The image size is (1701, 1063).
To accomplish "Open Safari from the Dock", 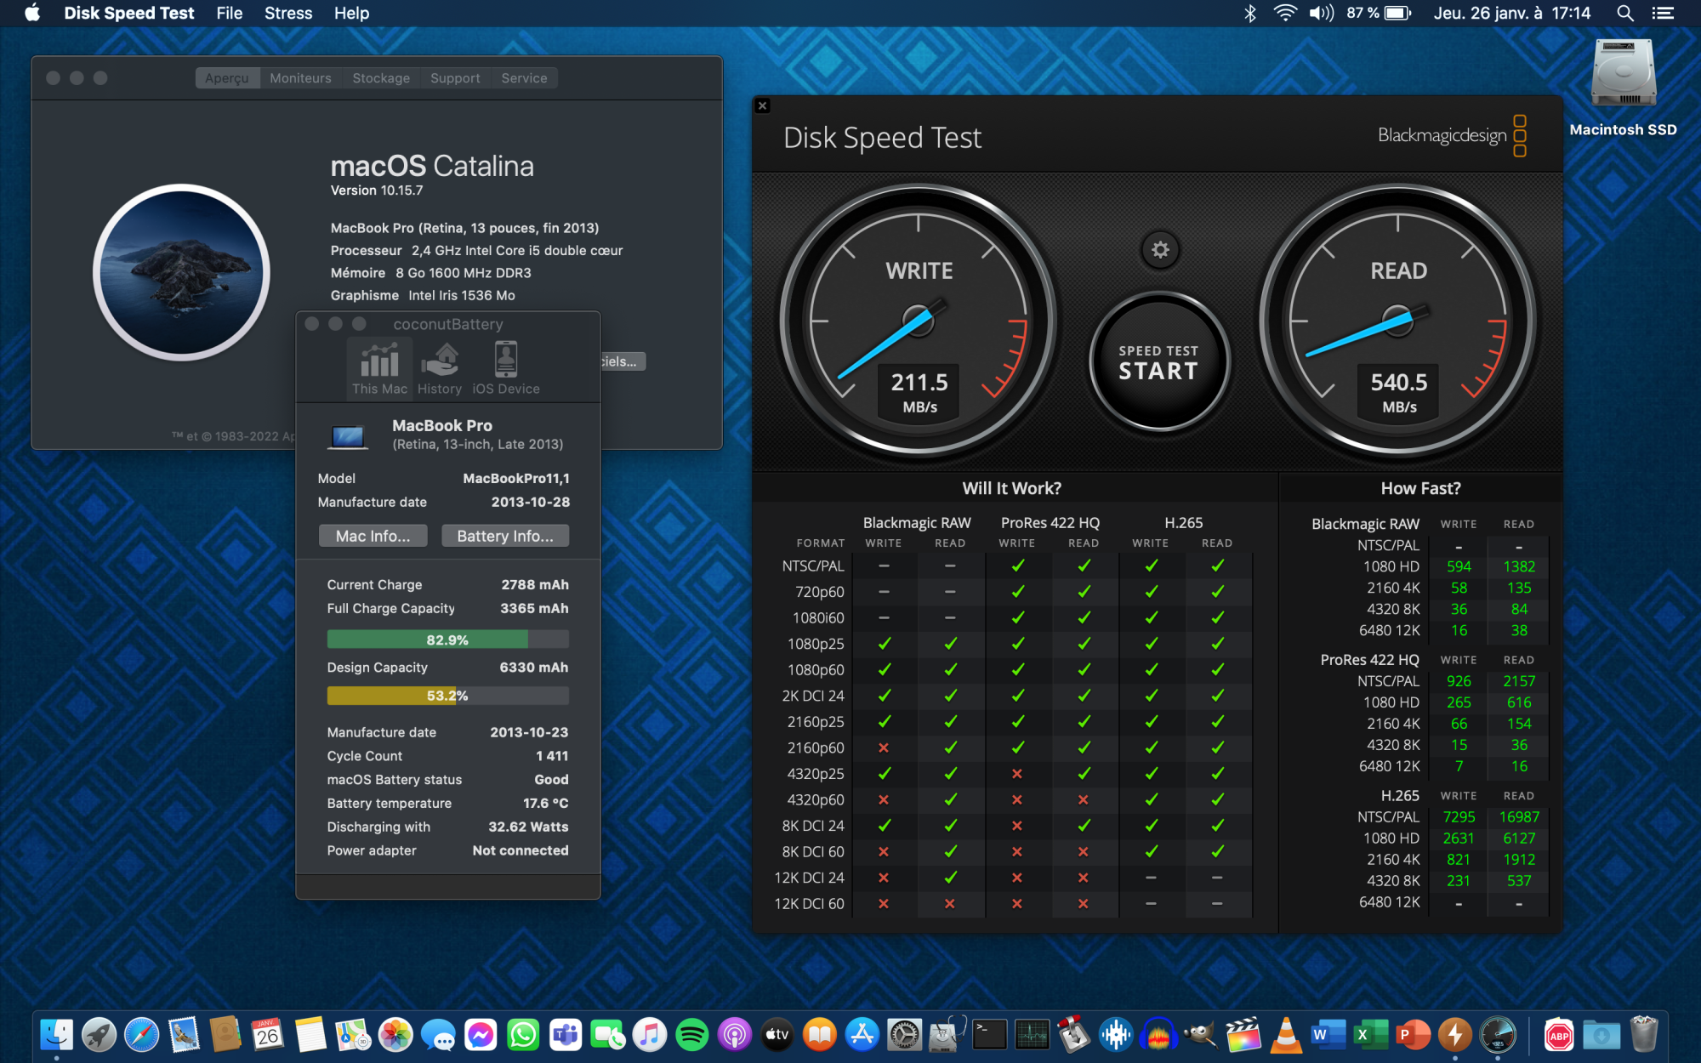I will [x=141, y=1035].
